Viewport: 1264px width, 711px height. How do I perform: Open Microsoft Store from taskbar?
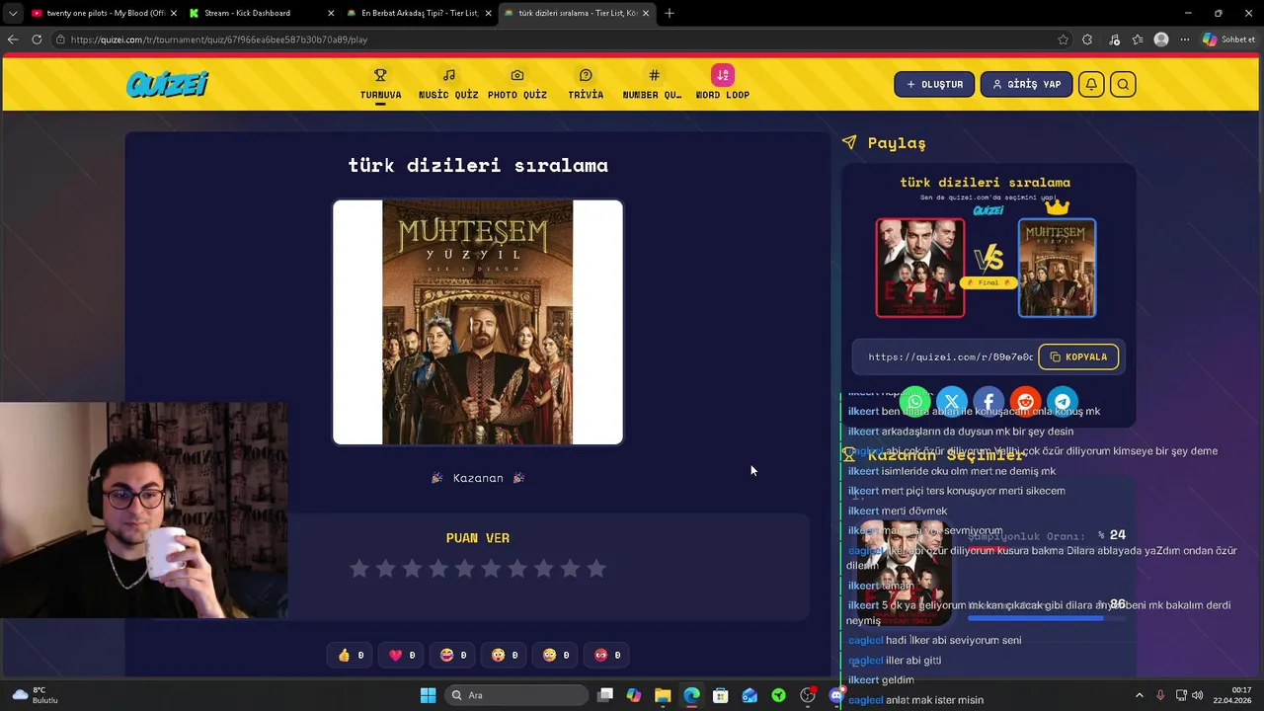tap(721, 695)
